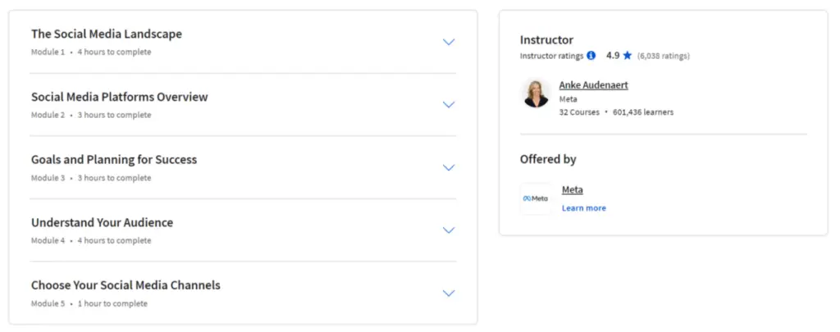Select Understand Your Audience module title
Viewport: 840px width, 332px height.
(x=102, y=222)
